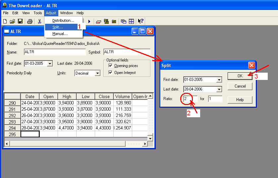Screen dimensions: 278x178
Task: Click The DownLoader application title icon
Action: click(5, 5)
